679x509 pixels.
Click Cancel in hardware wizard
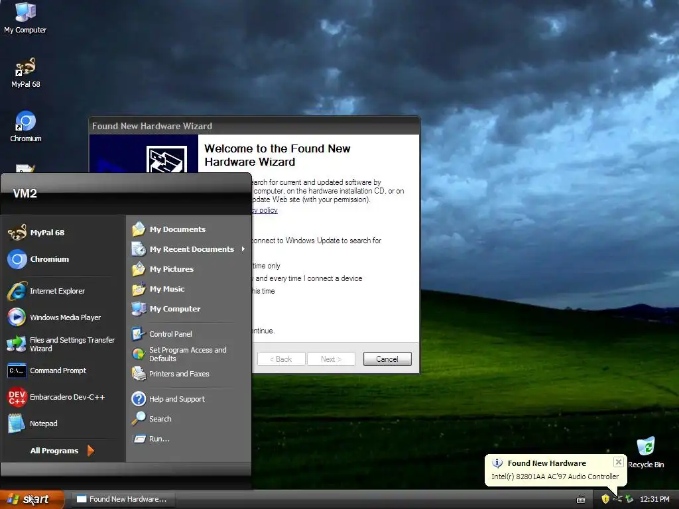tap(387, 359)
